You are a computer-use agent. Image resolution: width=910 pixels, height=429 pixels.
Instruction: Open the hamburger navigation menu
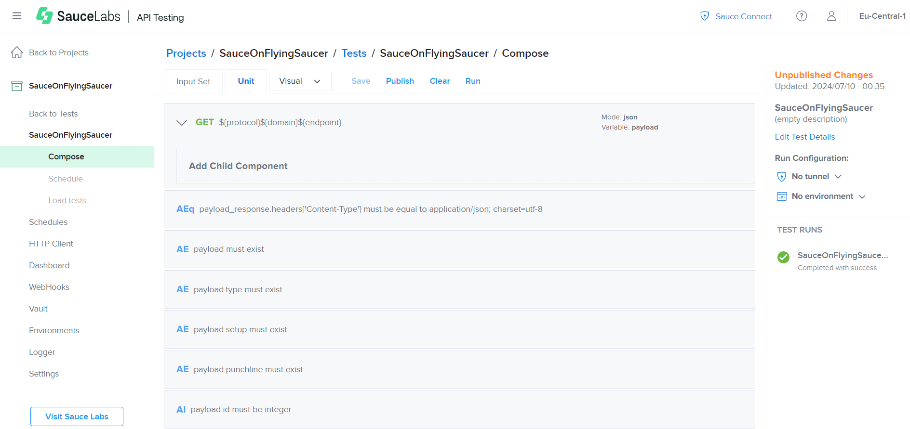(x=17, y=16)
